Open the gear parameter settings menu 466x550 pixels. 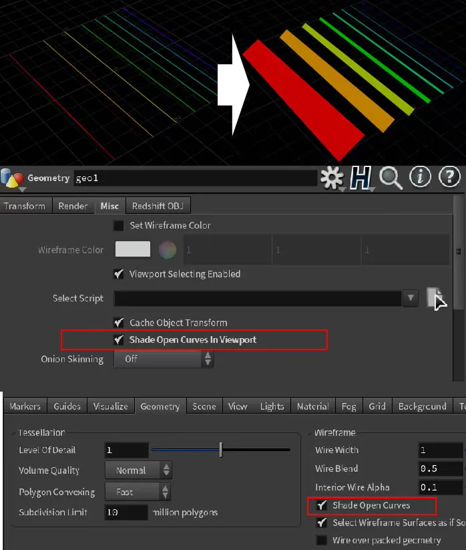[x=331, y=178]
